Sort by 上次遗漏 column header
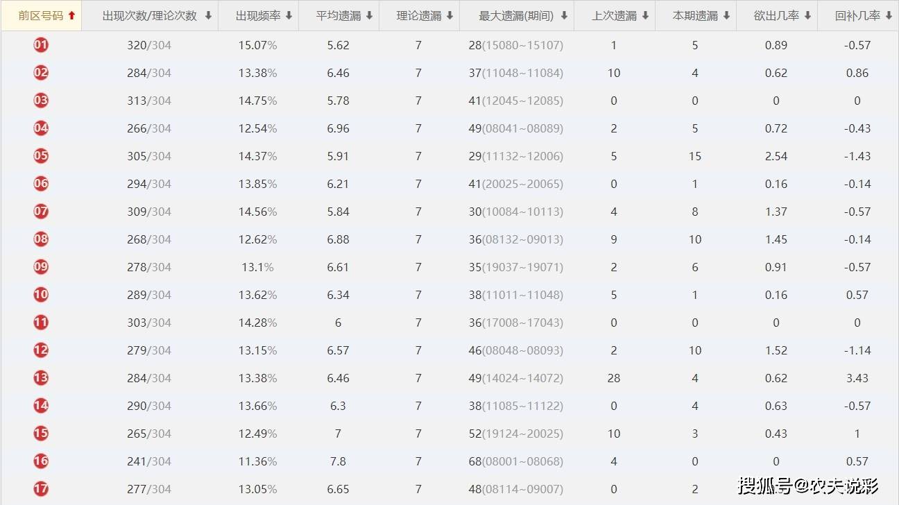The height and width of the screenshot is (505, 899). pos(614,15)
